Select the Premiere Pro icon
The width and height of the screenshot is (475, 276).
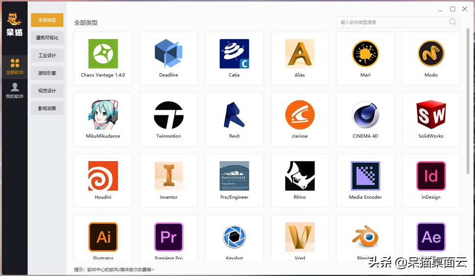point(168,237)
